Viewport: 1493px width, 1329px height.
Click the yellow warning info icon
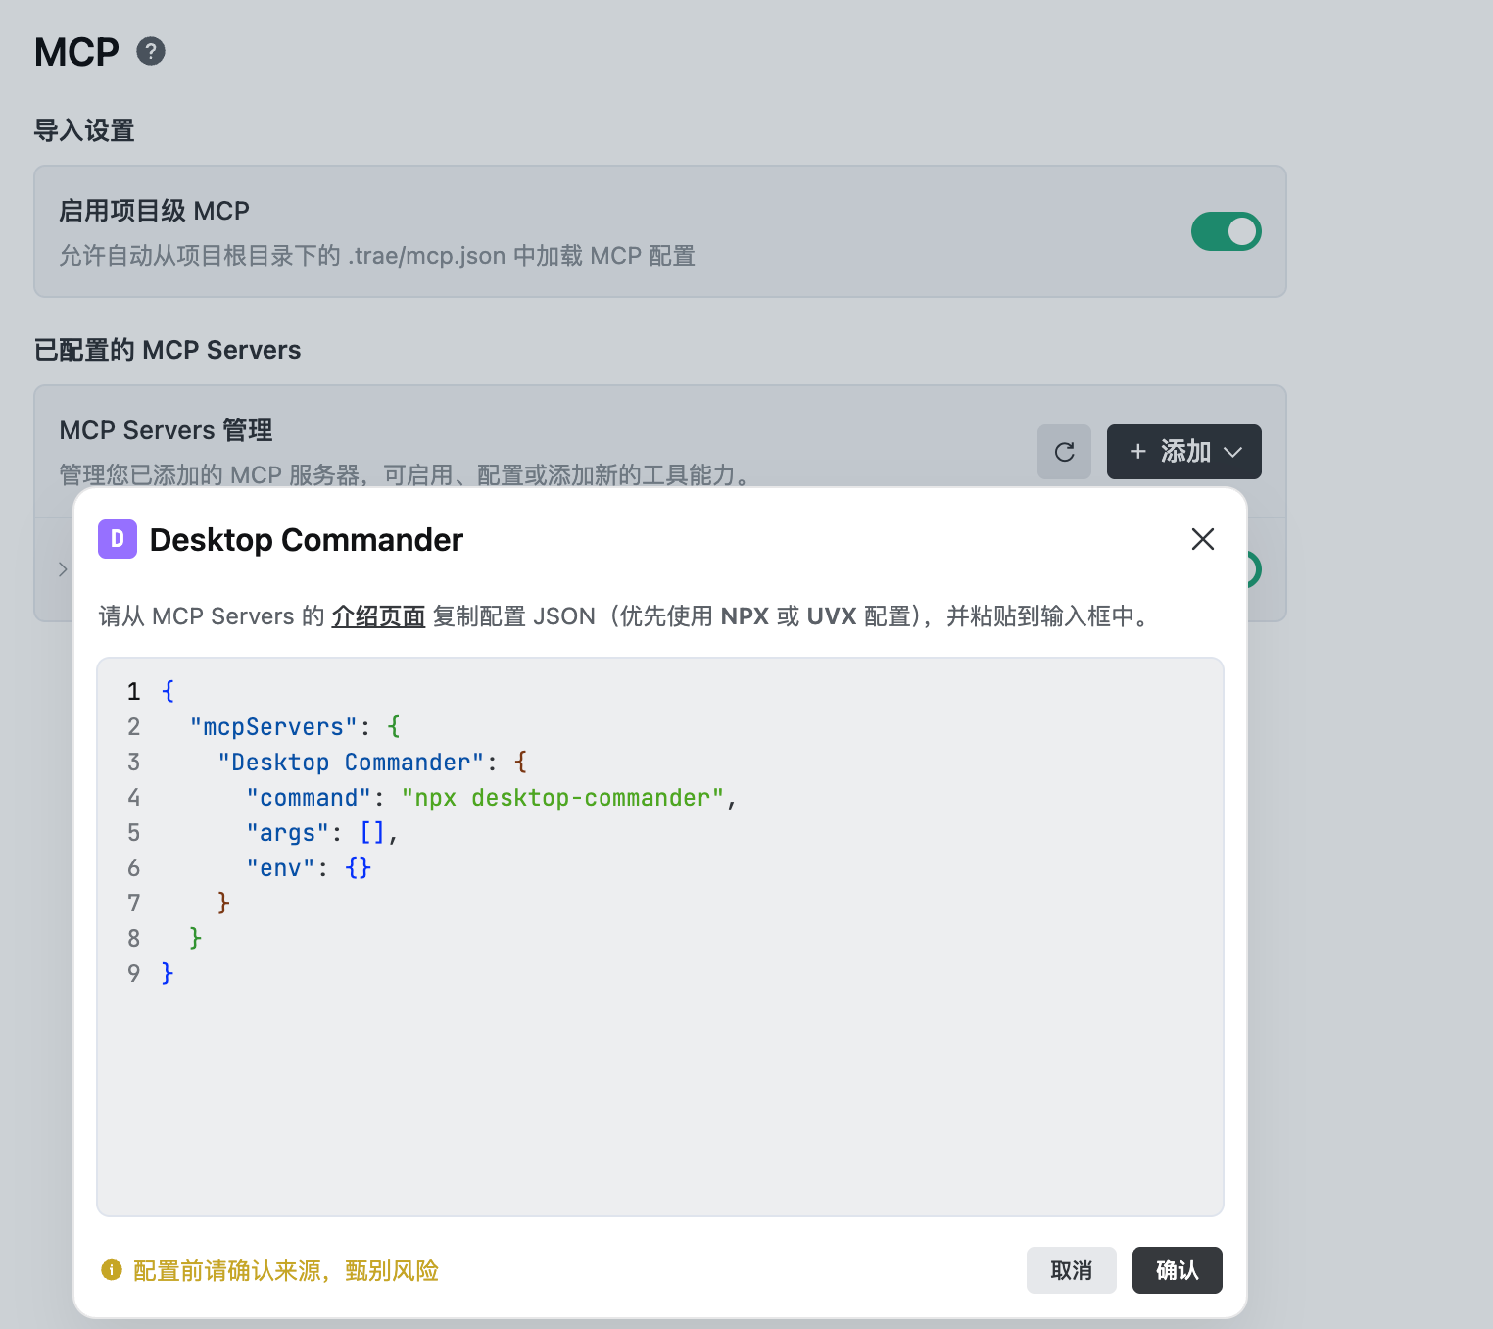(x=112, y=1270)
